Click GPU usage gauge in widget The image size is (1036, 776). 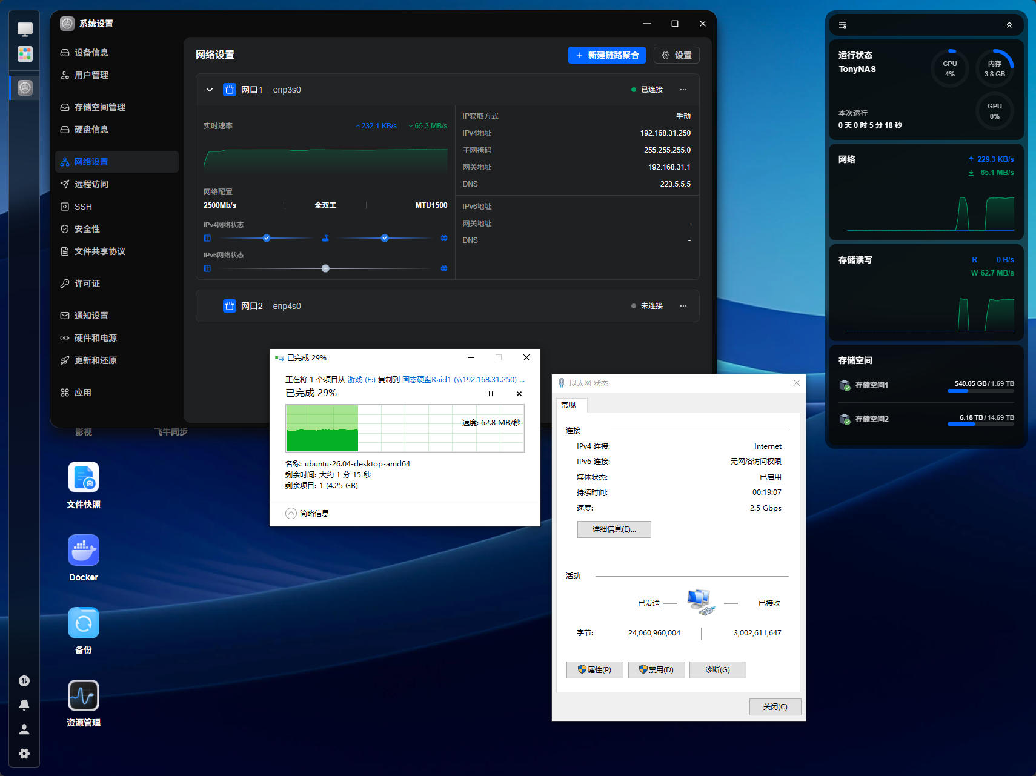tap(995, 111)
